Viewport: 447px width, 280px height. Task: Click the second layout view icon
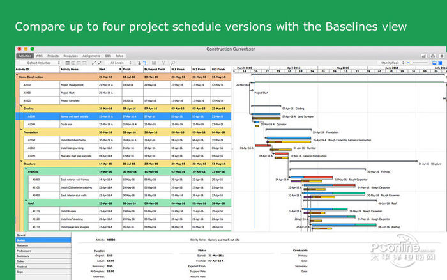[x=73, y=63]
